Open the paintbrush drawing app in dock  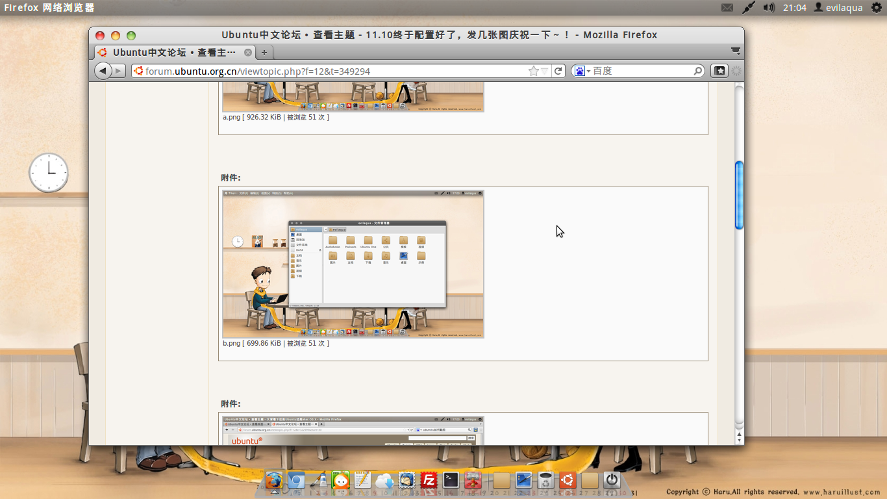319,481
